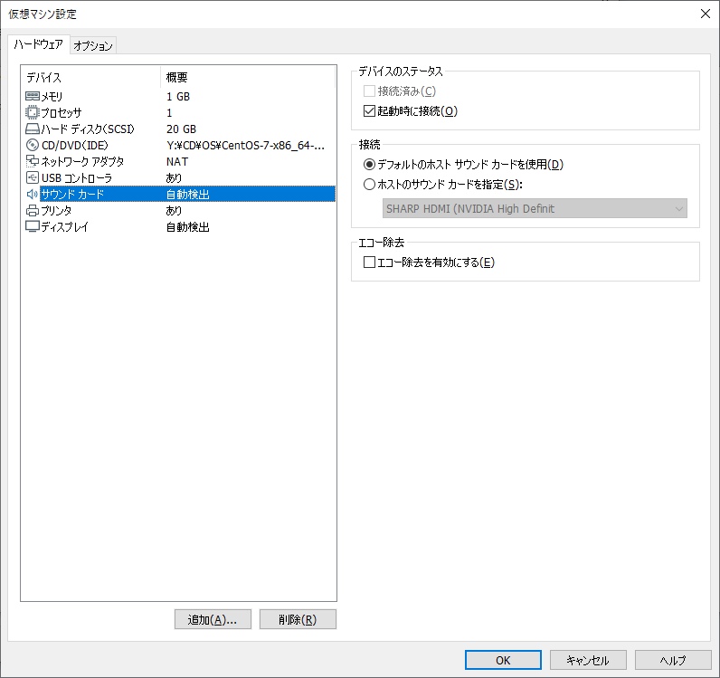720x678 pixels.
Task: Close the 仮想マシン設定 dialog
Action: tap(706, 14)
